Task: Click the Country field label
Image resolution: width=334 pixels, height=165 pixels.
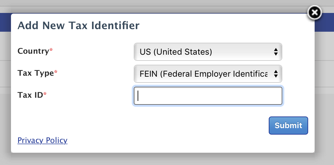Action: point(33,51)
